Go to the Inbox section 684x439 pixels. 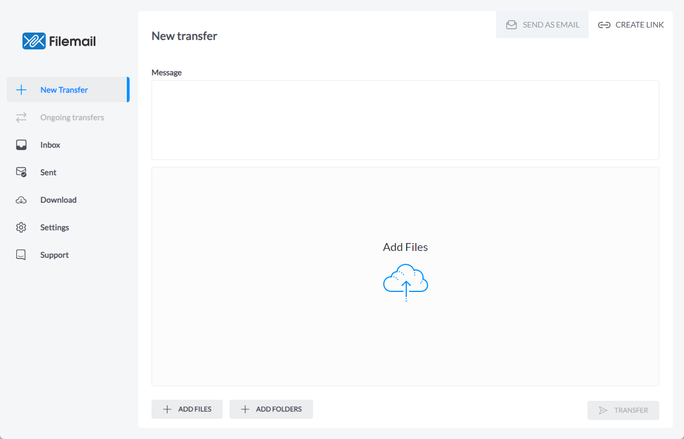(68, 145)
